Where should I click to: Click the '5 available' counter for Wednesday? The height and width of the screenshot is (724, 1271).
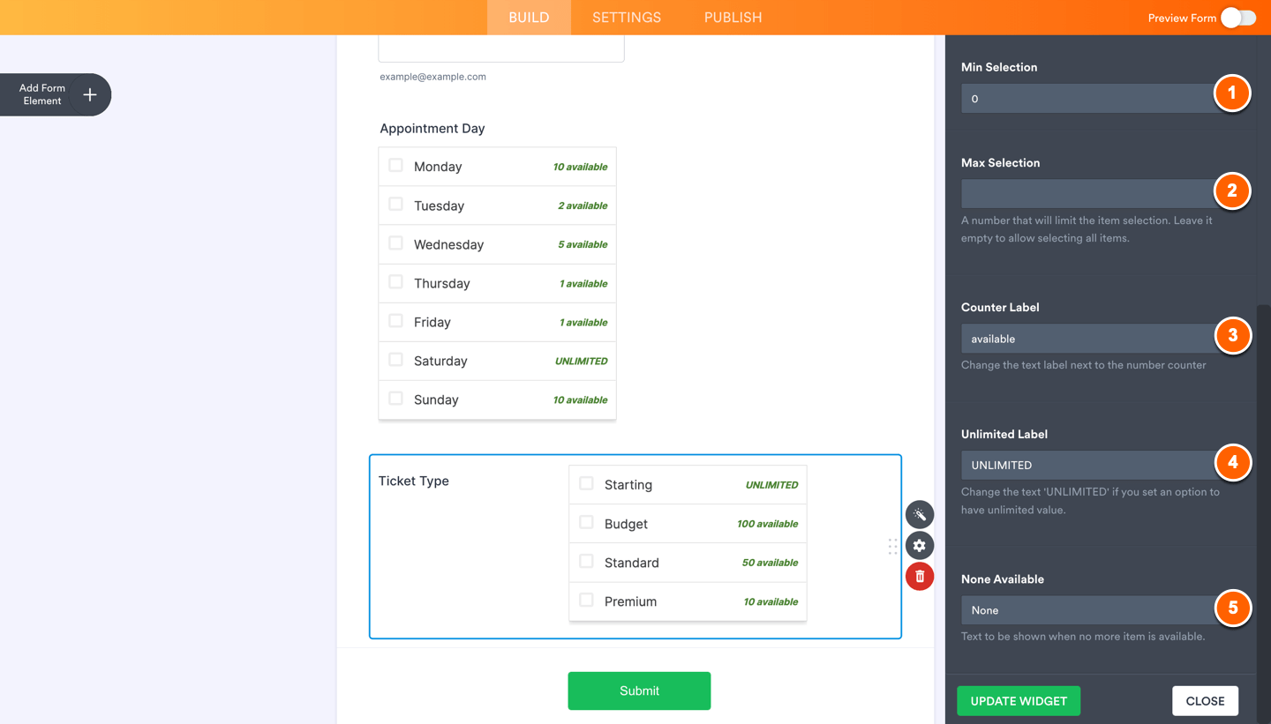tap(583, 244)
